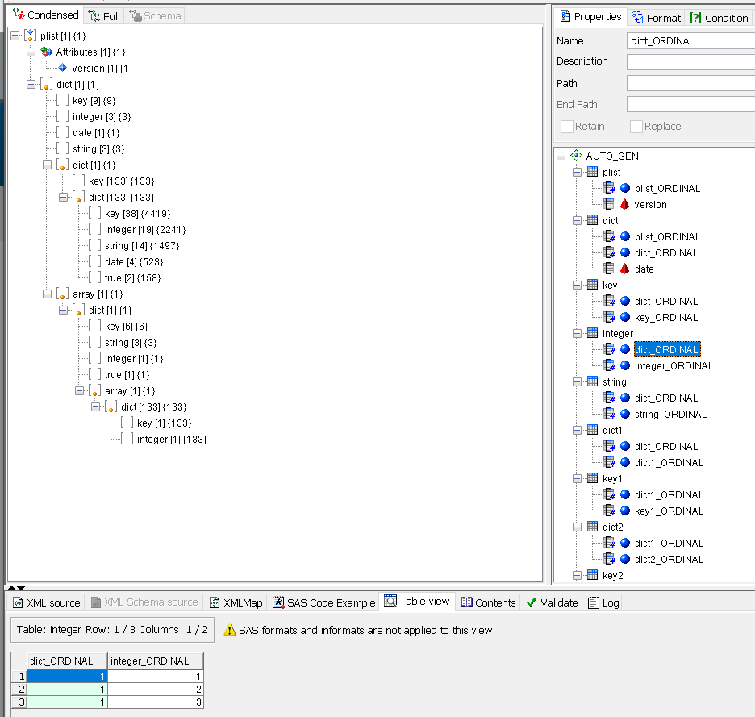Click the blue version attribute icon
The height and width of the screenshot is (717, 755).
[x=62, y=68]
